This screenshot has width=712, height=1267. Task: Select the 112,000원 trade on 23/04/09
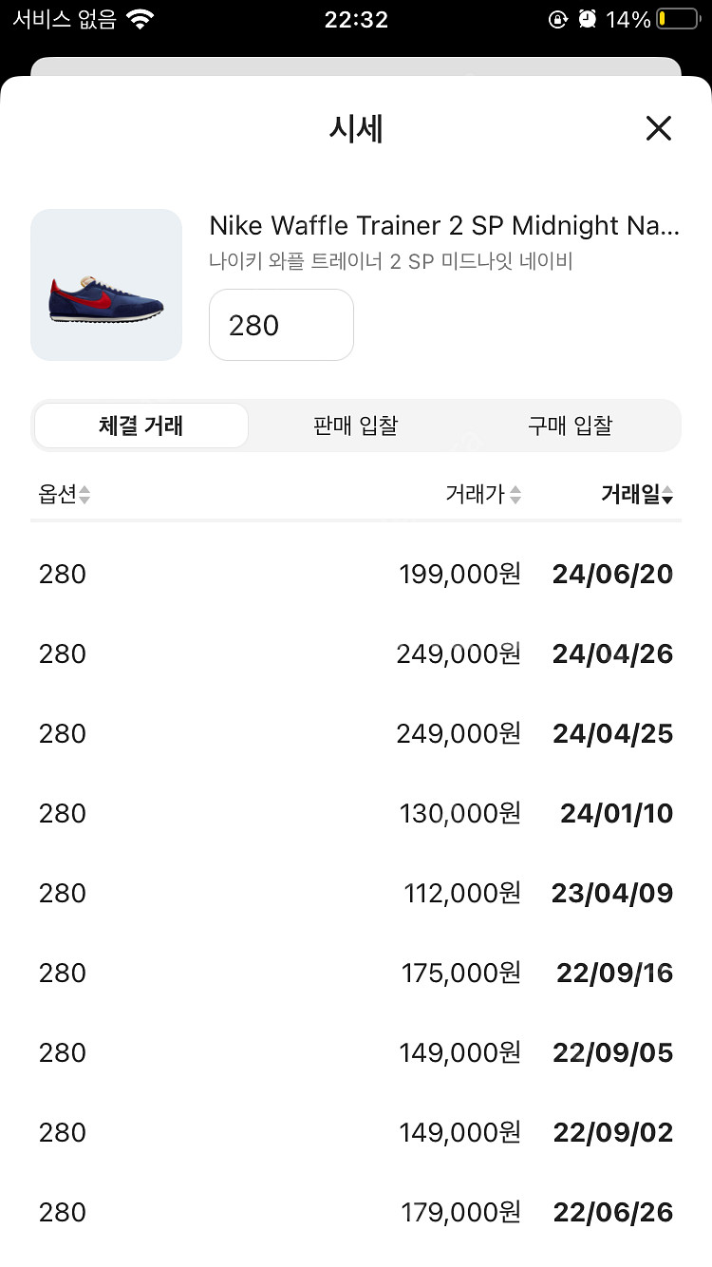tap(356, 893)
